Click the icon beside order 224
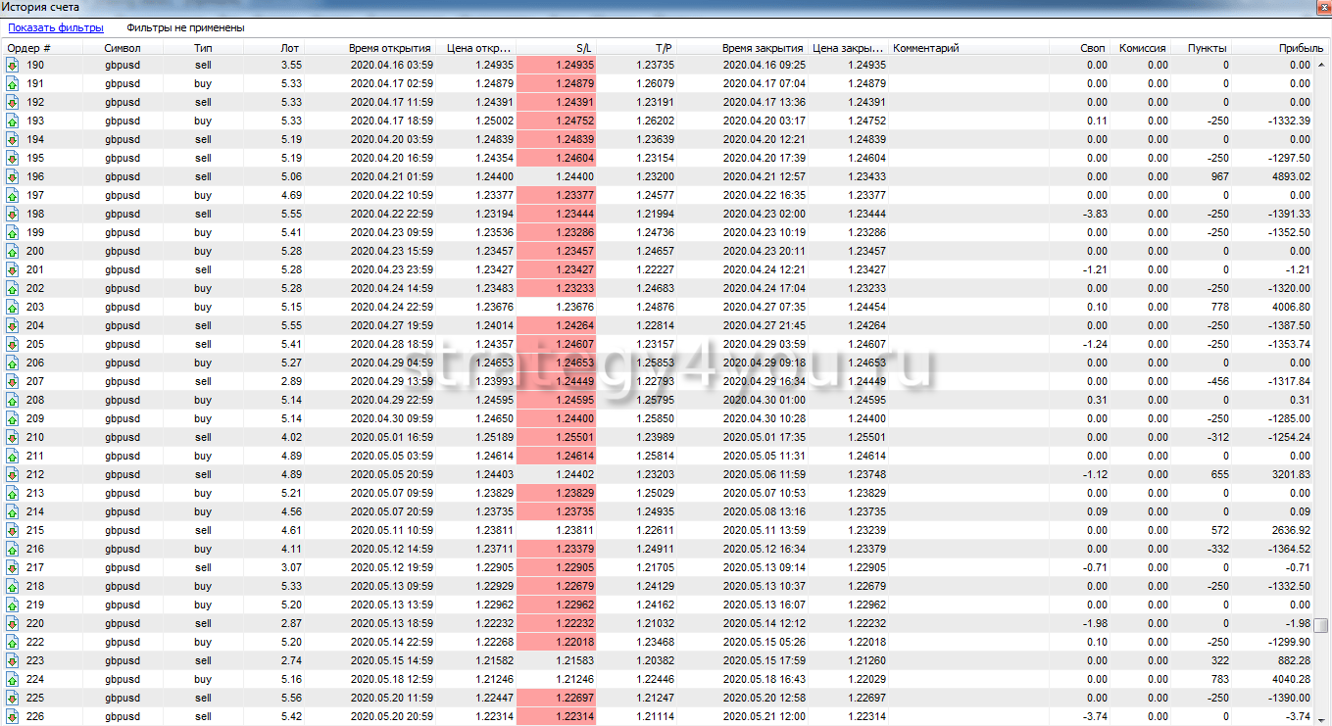Screen dimensions: 1332x726 [x=13, y=680]
